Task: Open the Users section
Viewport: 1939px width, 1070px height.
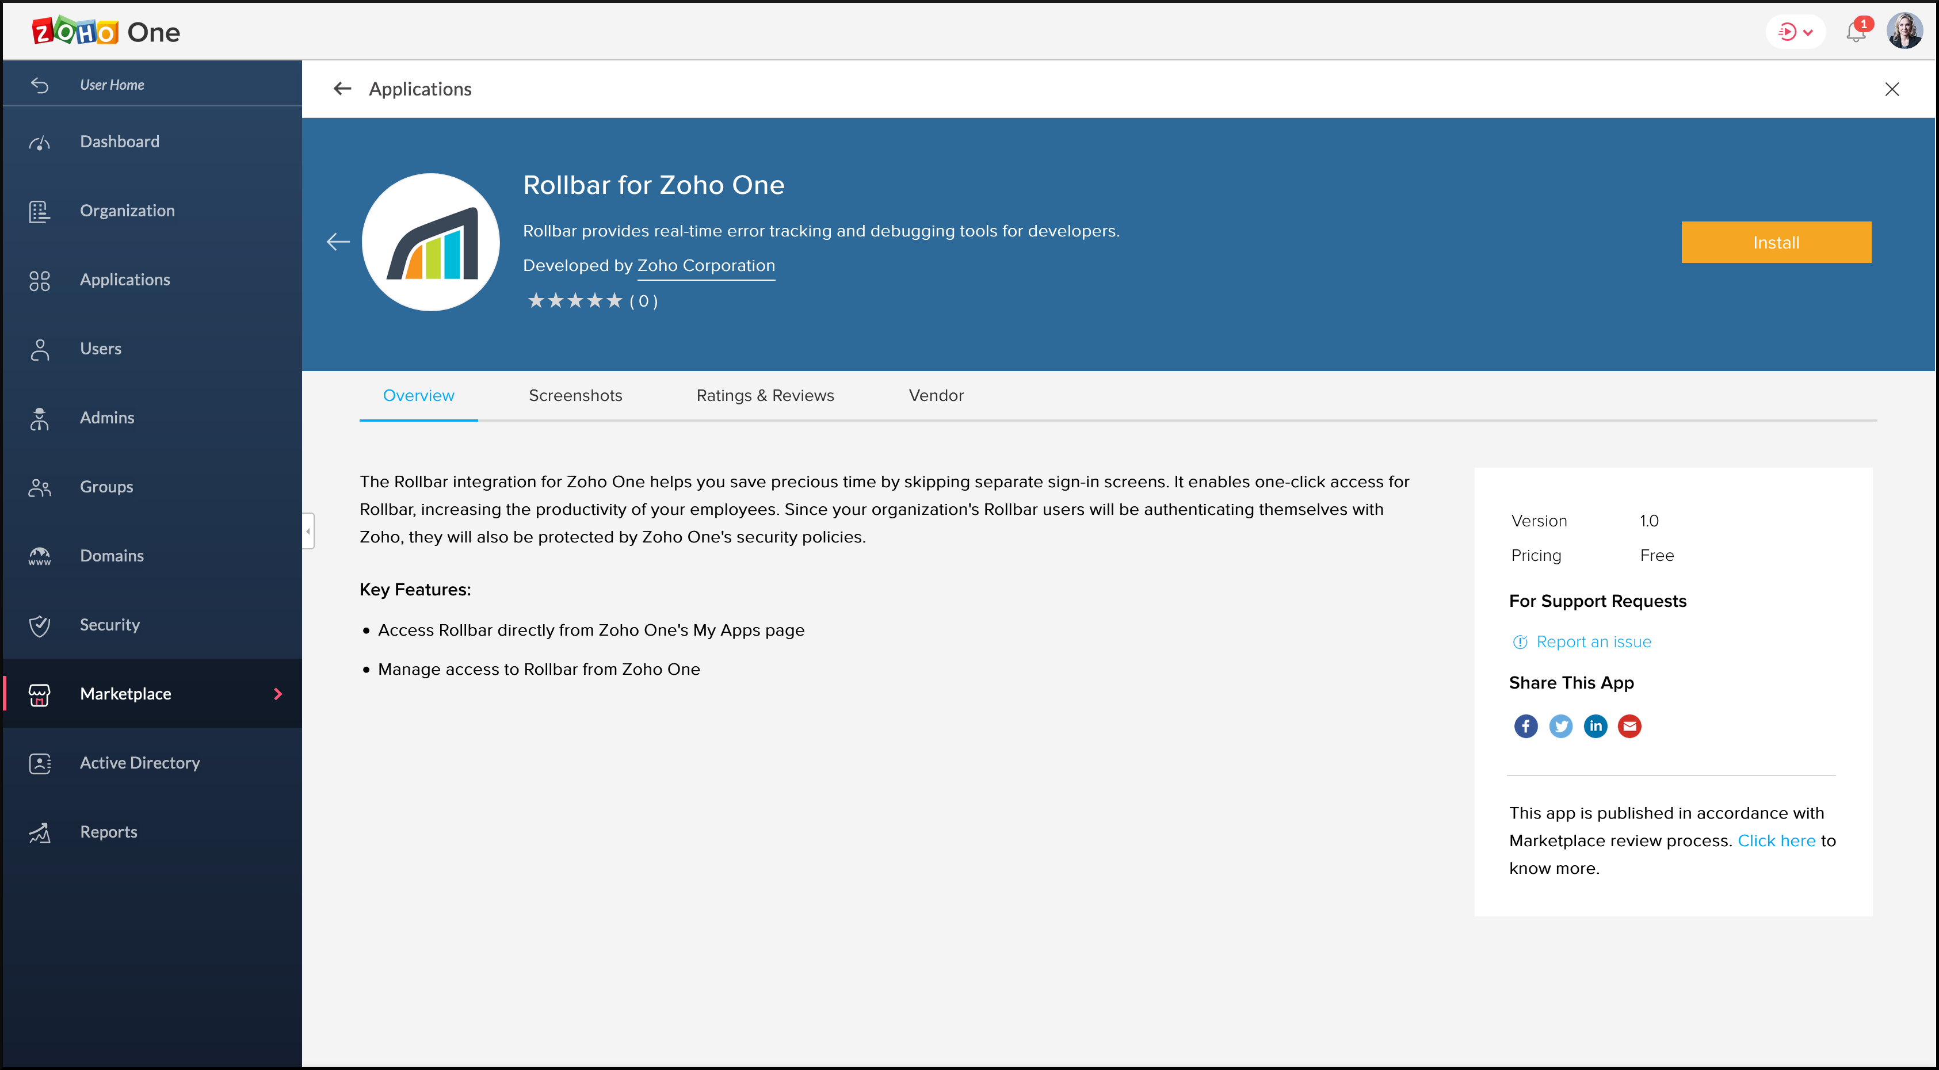Action: pos(101,347)
